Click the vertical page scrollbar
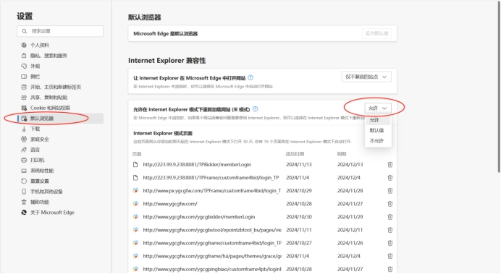501x274 pixels. pos(499,87)
